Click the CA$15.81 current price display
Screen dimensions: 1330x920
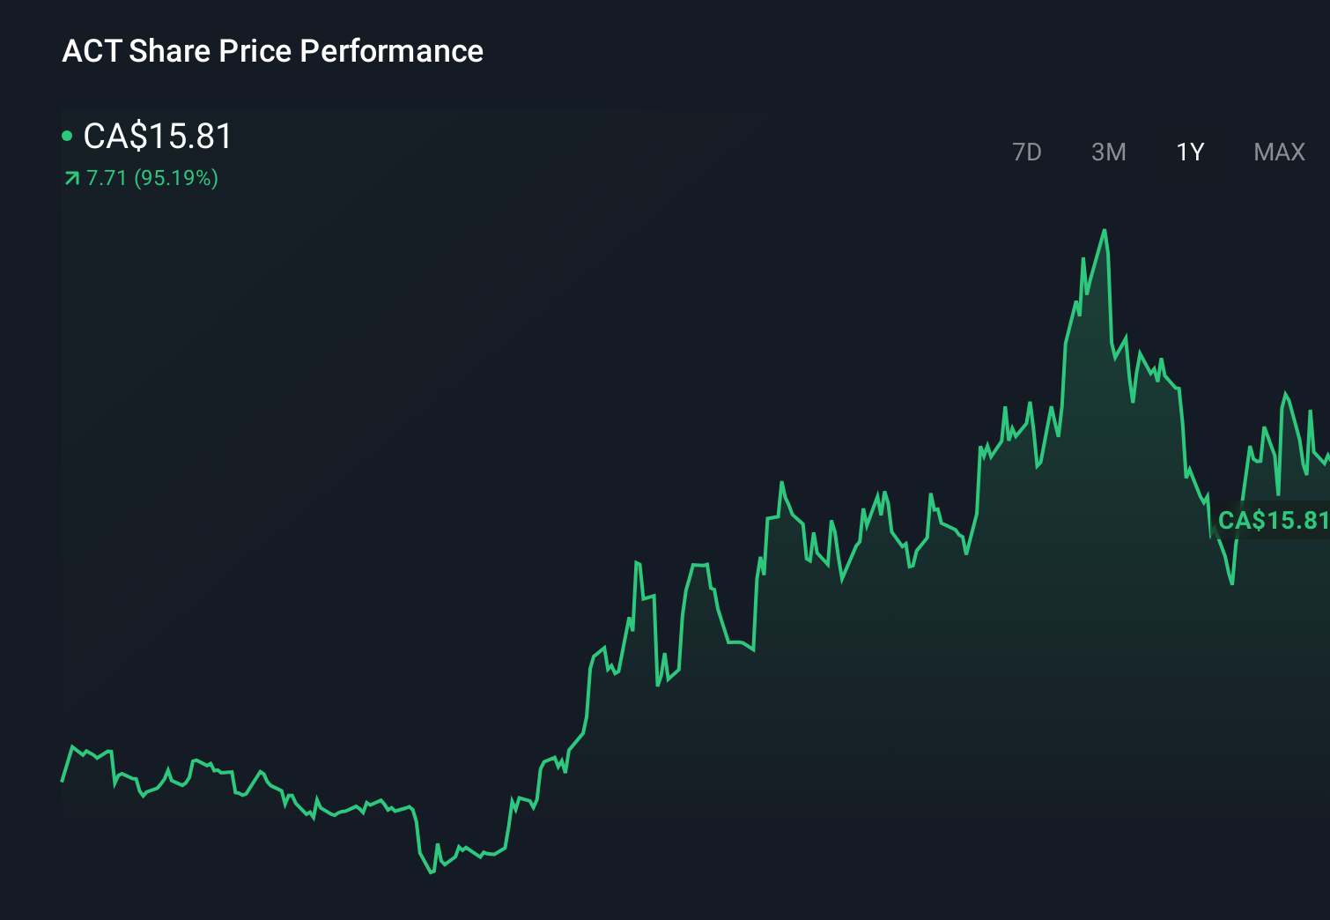pos(157,137)
